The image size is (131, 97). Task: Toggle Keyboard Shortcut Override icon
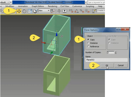[64, 11]
